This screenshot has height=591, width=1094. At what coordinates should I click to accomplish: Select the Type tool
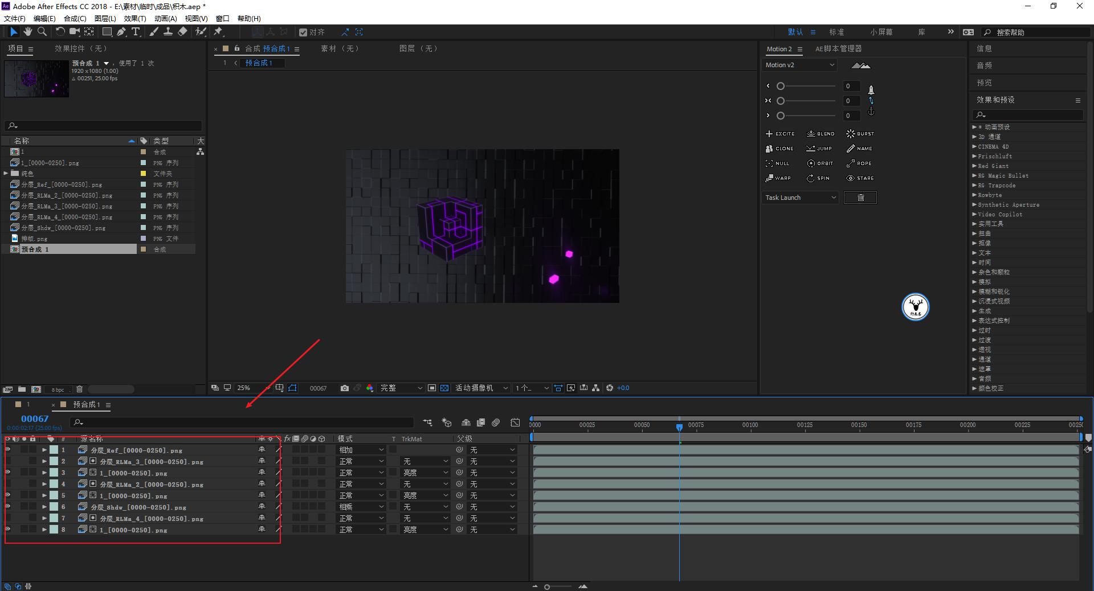135,32
